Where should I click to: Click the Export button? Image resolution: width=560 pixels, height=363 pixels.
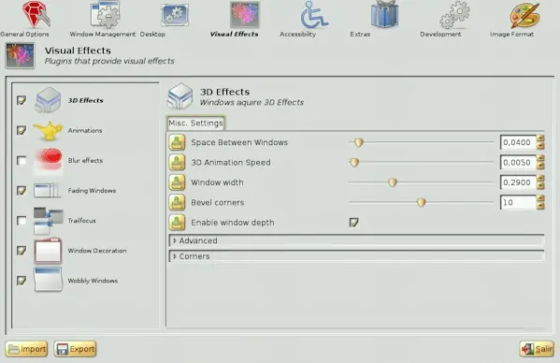click(x=75, y=349)
